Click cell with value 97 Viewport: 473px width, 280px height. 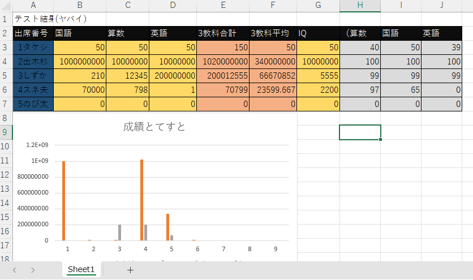pyautogui.click(x=360, y=90)
